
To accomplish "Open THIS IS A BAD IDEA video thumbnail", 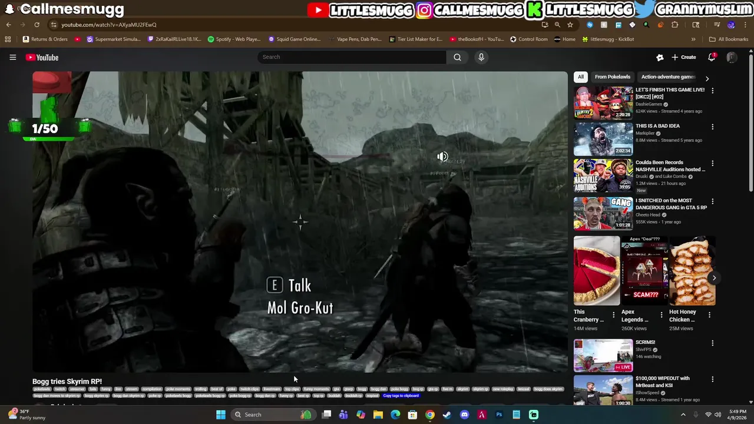I will (603, 139).
